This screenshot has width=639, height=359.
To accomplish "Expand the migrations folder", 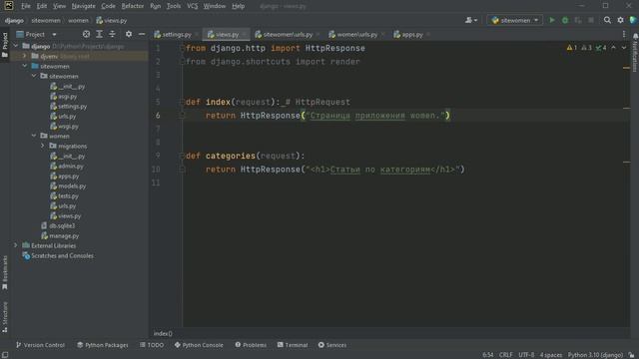I will tap(42, 146).
